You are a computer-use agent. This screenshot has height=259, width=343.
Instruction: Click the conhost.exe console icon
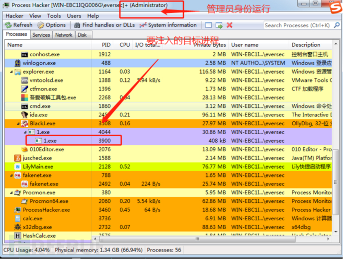click(x=24, y=55)
